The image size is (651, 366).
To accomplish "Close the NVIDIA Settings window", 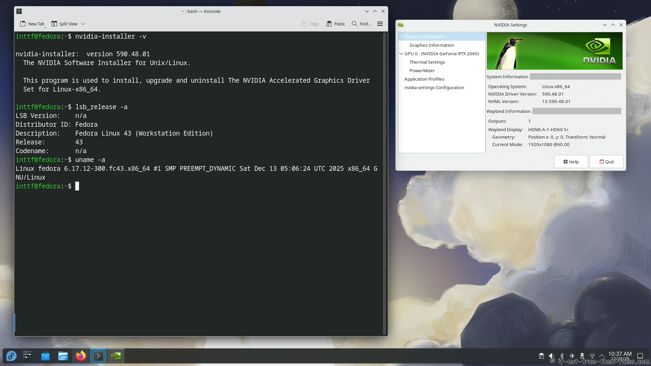I will [x=621, y=25].
